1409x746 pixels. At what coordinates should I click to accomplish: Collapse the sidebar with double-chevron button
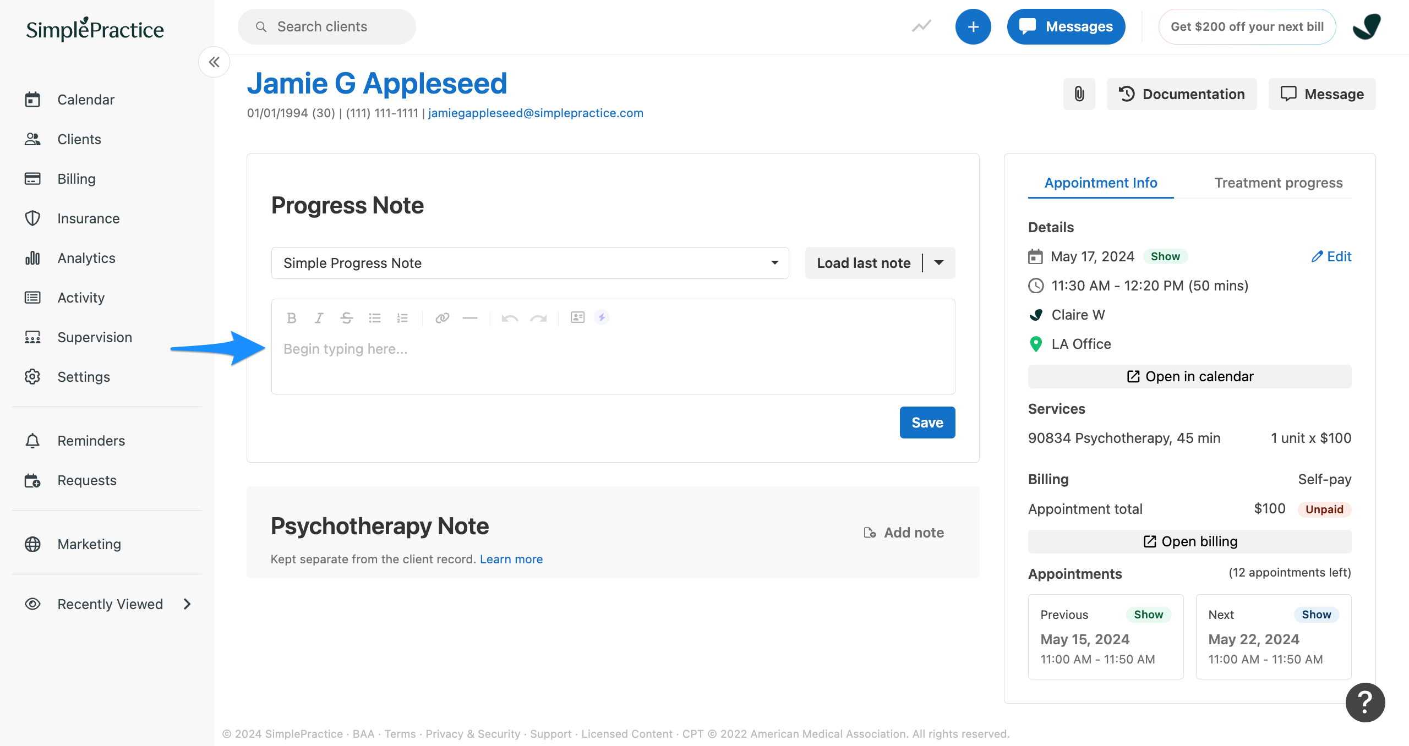coord(214,62)
